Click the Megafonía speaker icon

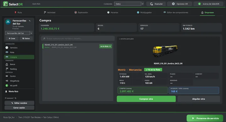pyautogui.click(x=7, y=81)
